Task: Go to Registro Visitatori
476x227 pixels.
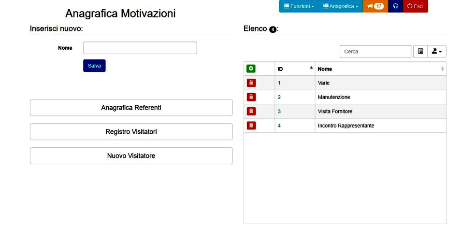Action: (x=131, y=132)
